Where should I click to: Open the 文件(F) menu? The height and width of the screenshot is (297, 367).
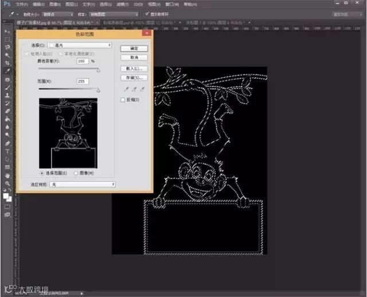tap(22, 5)
